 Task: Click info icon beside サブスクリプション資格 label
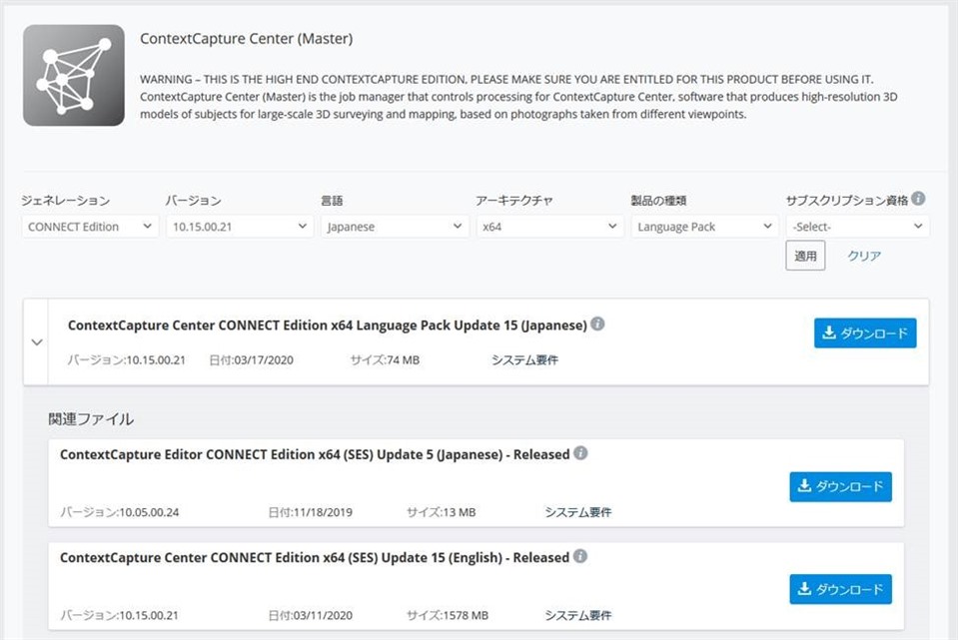coord(918,199)
